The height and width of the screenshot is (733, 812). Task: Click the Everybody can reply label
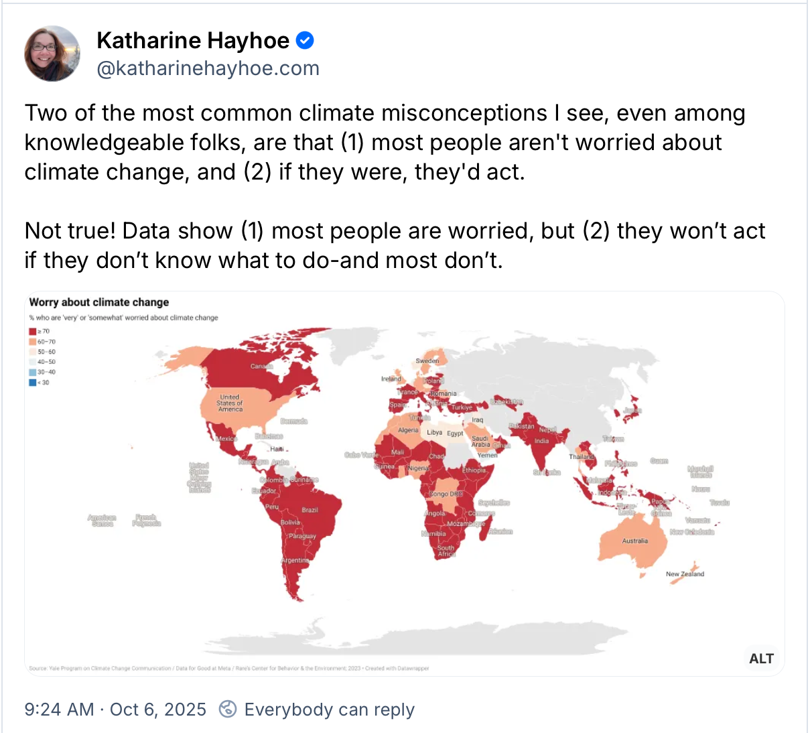pos(330,710)
